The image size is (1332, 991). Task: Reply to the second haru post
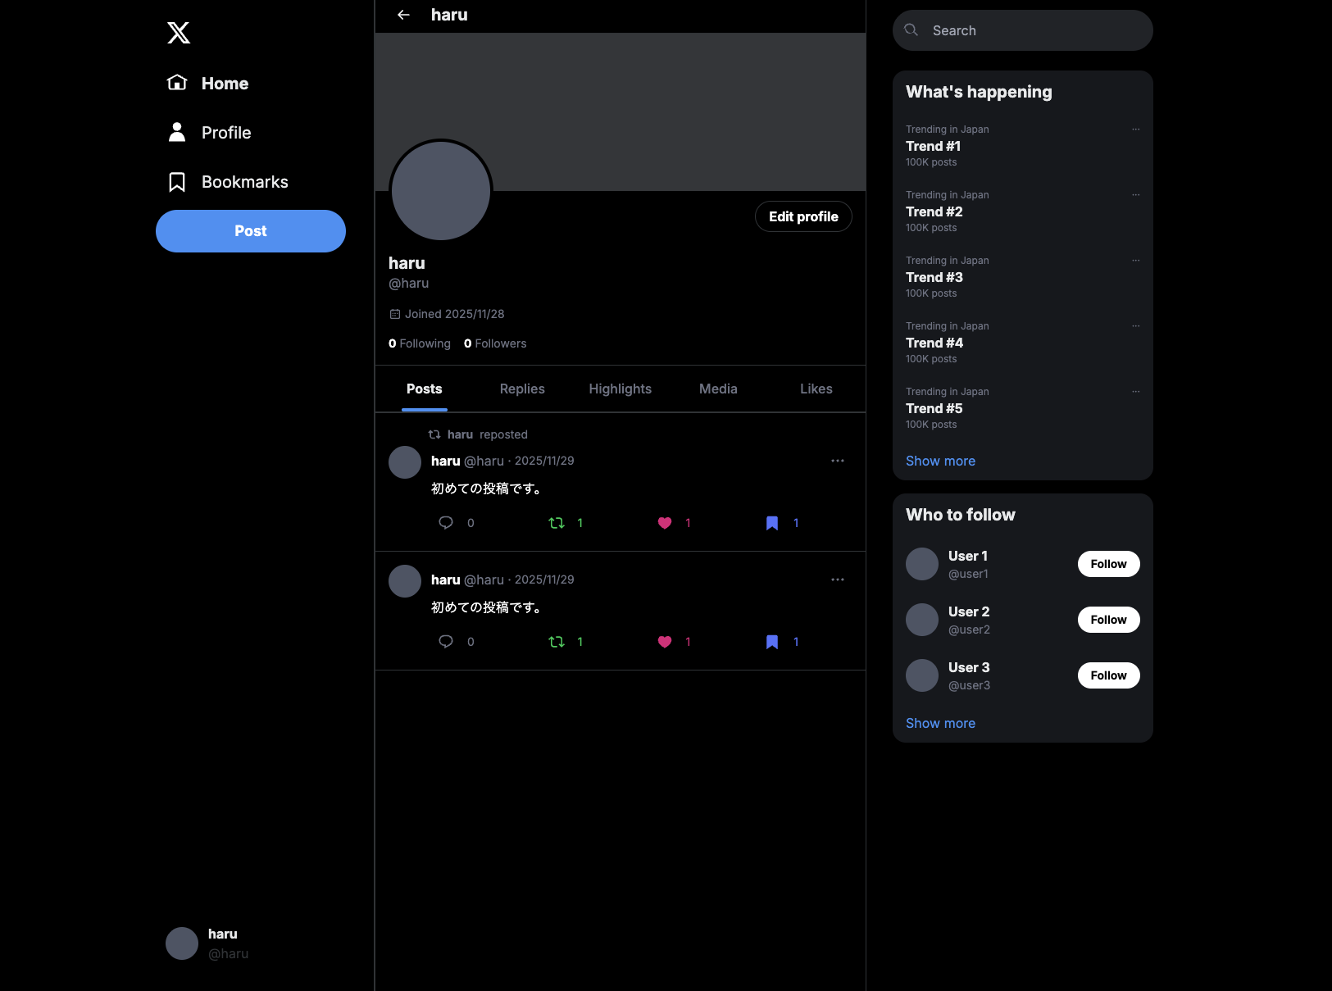(x=446, y=642)
